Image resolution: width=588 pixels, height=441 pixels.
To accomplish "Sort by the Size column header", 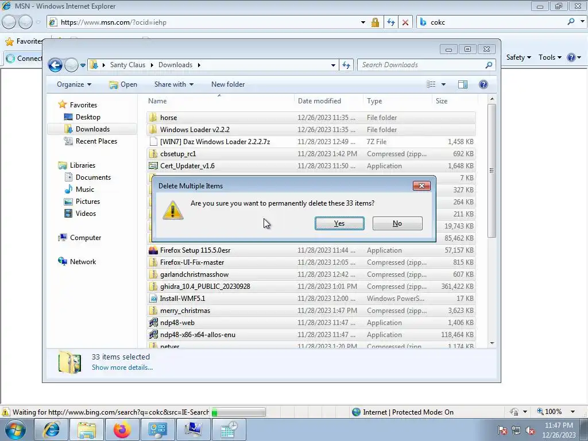I will (x=455, y=101).
